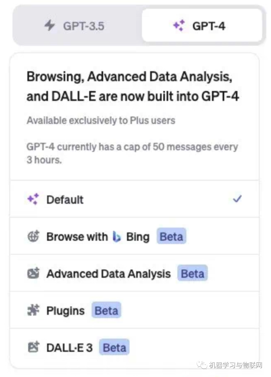This screenshot has height=377, width=271.
Task: Click the Bing logo icon
Action: pyautogui.click(x=116, y=236)
